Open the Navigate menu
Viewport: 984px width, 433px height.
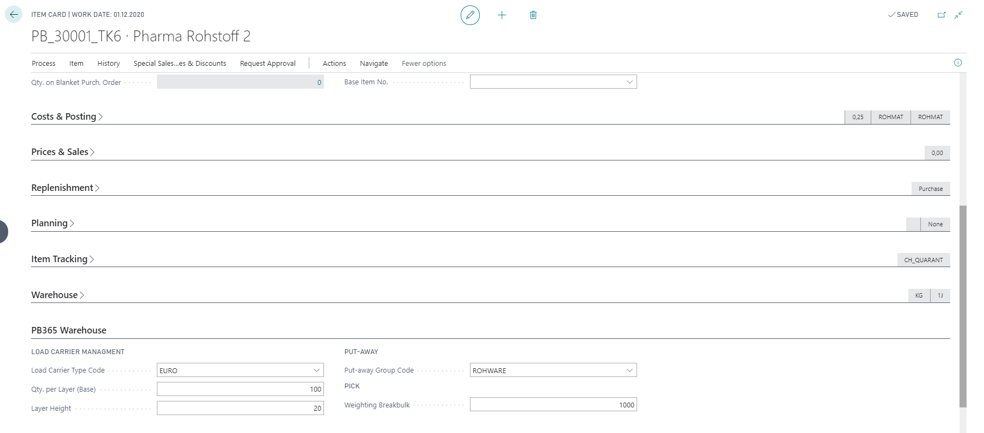coord(374,63)
